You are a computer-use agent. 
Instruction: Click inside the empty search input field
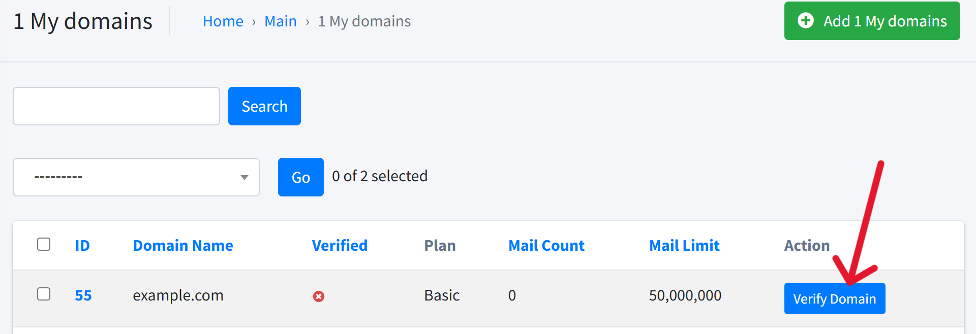pyautogui.click(x=116, y=106)
